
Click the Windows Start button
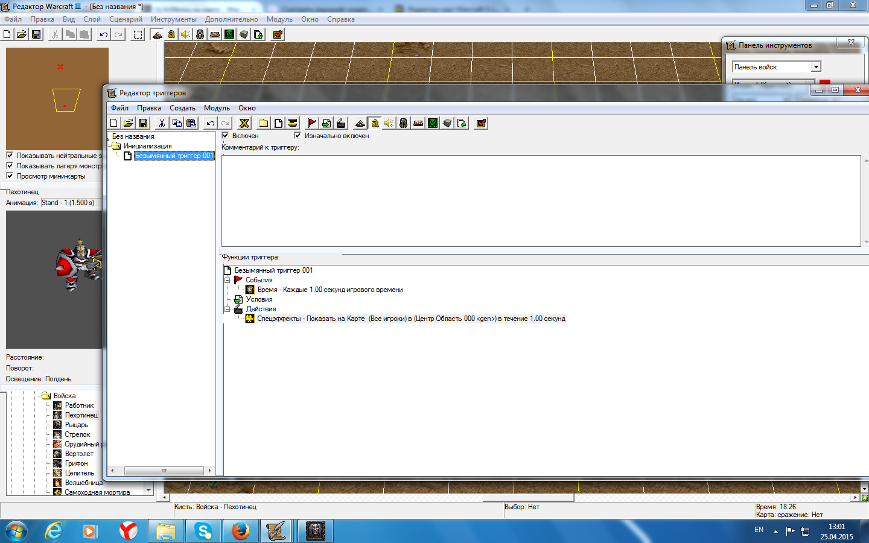coord(16,531)
